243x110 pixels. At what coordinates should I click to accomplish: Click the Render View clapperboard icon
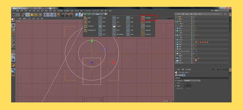[x=63, y=15]
